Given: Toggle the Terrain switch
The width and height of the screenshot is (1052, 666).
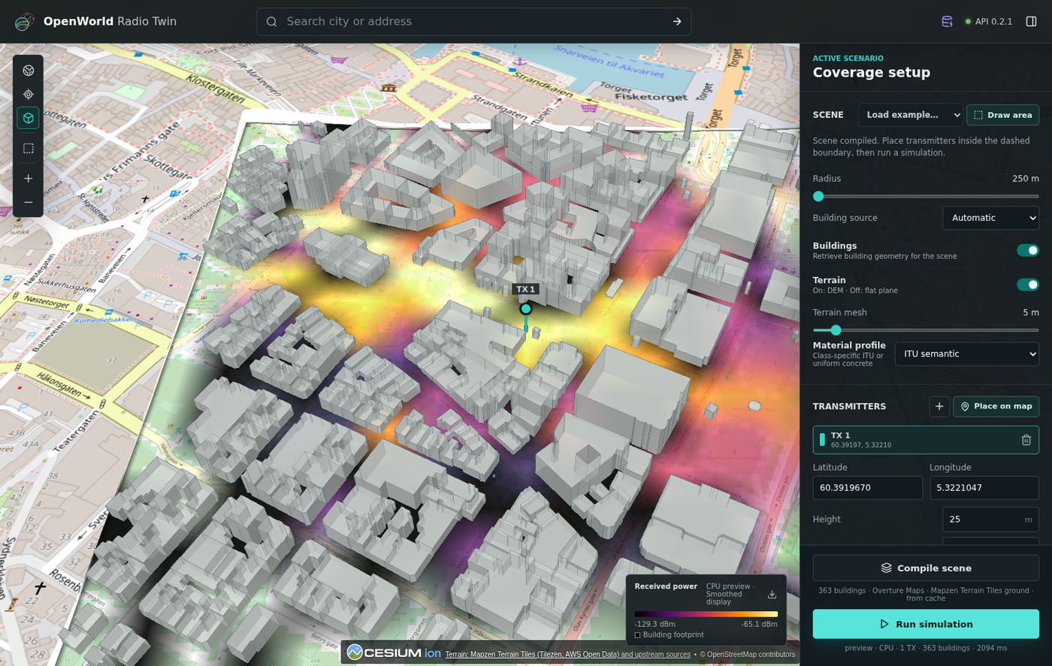Looking at the screenshot, I should click(x=1028, y=285).
